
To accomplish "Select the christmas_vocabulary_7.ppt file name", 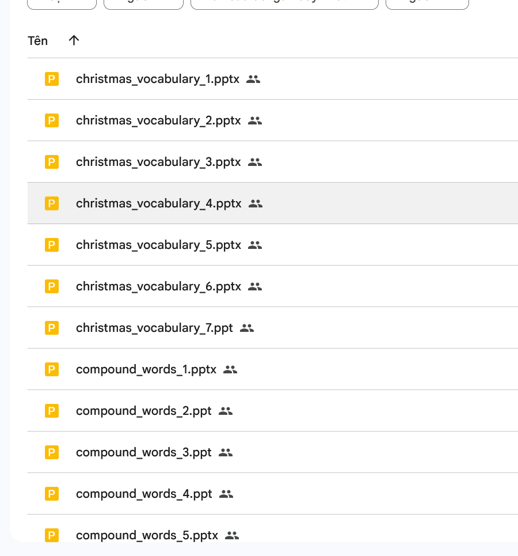I will pyautogui.click(x=154, y=328).
